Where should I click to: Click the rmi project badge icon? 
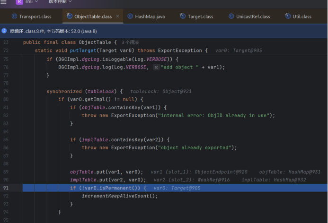point(19,2)
